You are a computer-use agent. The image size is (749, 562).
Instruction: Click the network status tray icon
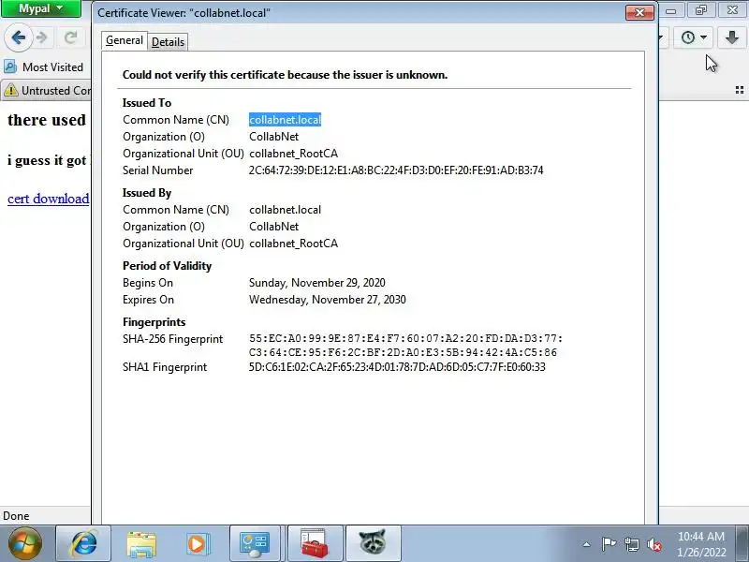point(631,544)
